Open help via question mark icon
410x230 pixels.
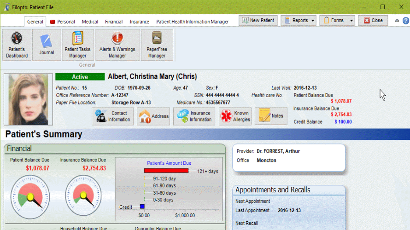(x=406, y=21)
